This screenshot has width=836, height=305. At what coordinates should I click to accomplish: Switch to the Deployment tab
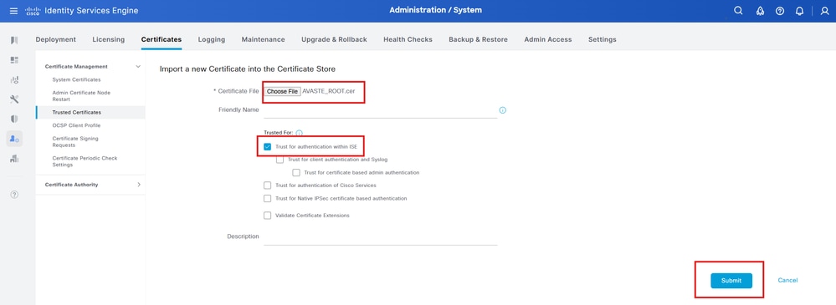[x=55, y=39]
